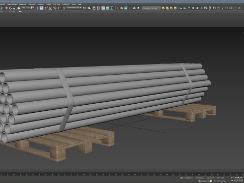Toggle the Layer Explorer

tap(98, 8)
